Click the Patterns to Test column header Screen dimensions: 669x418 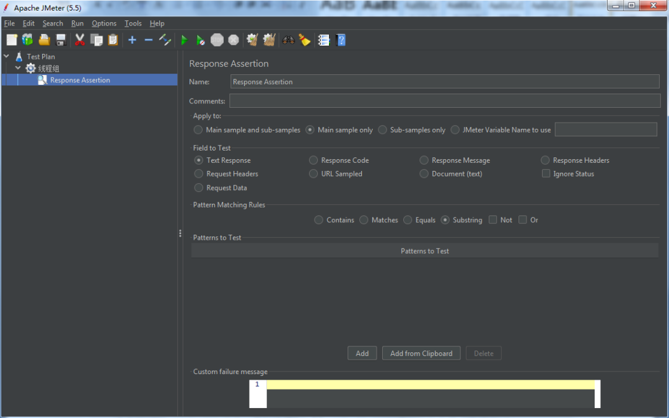[424, 251]
